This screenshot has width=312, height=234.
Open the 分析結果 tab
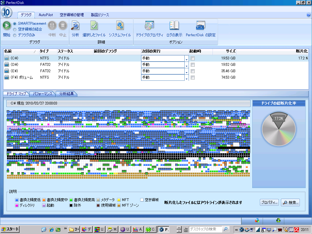pyautogui.click(x=66, y=94)
